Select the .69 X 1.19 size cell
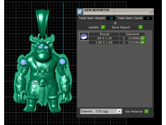 (104, 38)
